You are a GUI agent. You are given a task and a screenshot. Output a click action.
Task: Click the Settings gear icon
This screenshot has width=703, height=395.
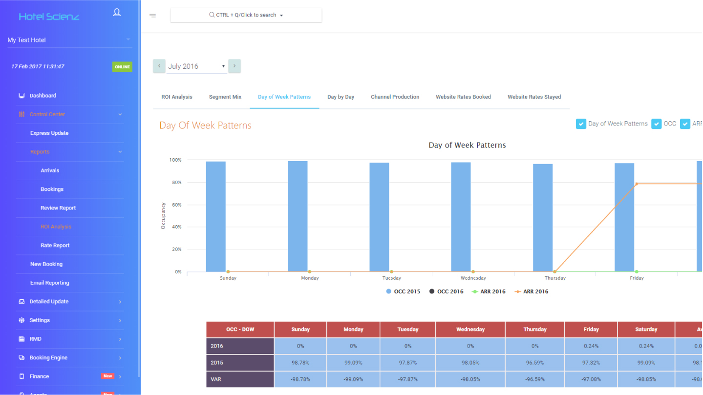pyautogui.click(x=21, y=320)
